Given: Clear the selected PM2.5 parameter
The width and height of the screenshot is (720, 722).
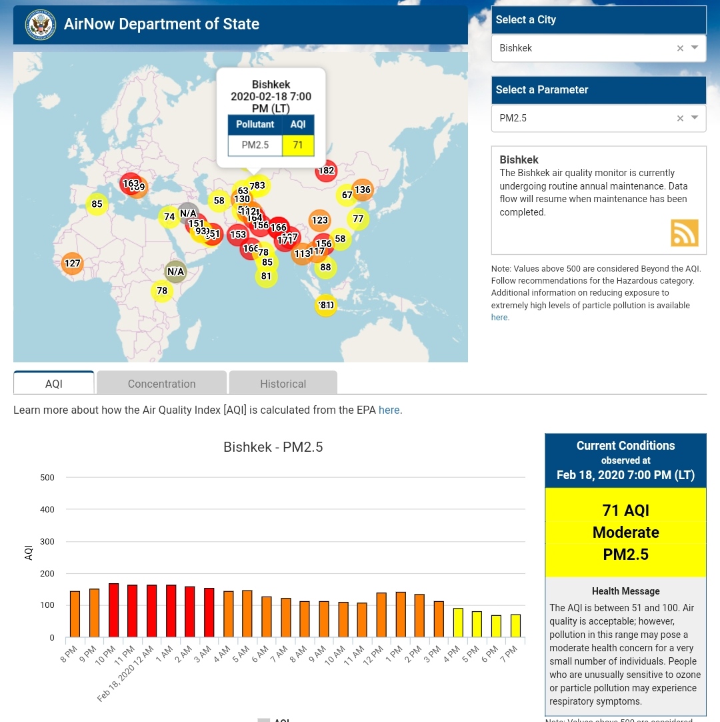Looking at the screenshot, I should coord(680,118).
